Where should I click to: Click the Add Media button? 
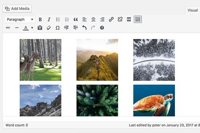click(x=17, y=8)
